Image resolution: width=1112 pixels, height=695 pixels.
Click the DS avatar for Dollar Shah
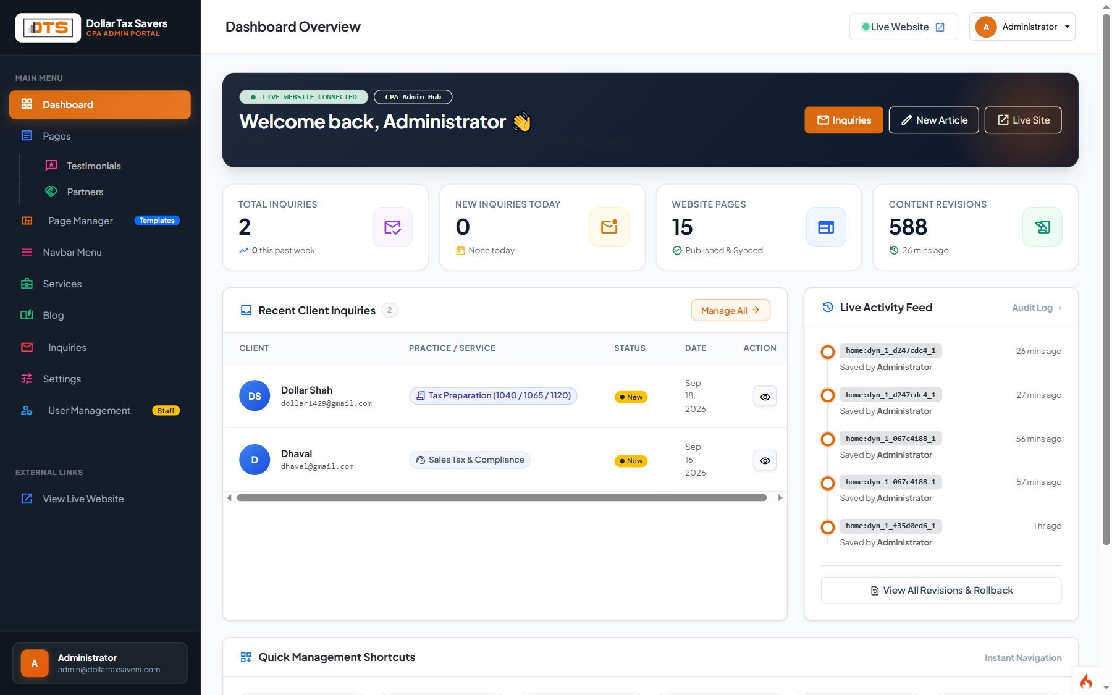coord(255,396)
